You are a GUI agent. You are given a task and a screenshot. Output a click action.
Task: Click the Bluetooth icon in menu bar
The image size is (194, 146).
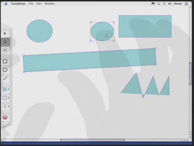click(164, 4)
